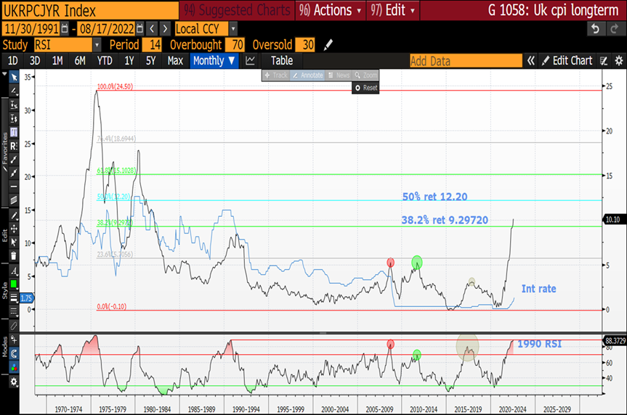Select the highlighted text box tool
The image size is (627, 415).
click(14, 132)
